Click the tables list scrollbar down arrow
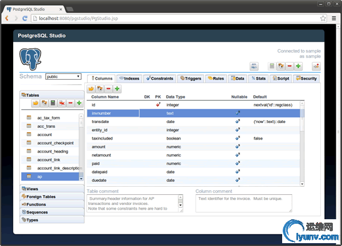The width and height of the screenshot is (342, 246). pyautogui.click(x=81, y=179)
